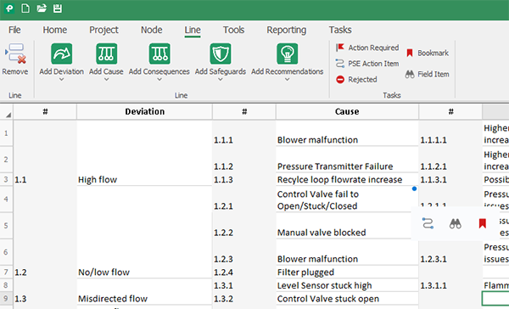Image resolution: width=509 pixels, height=309 pixels.
Task: Select cause 'Filter plugged'
Action: point(347,272)
